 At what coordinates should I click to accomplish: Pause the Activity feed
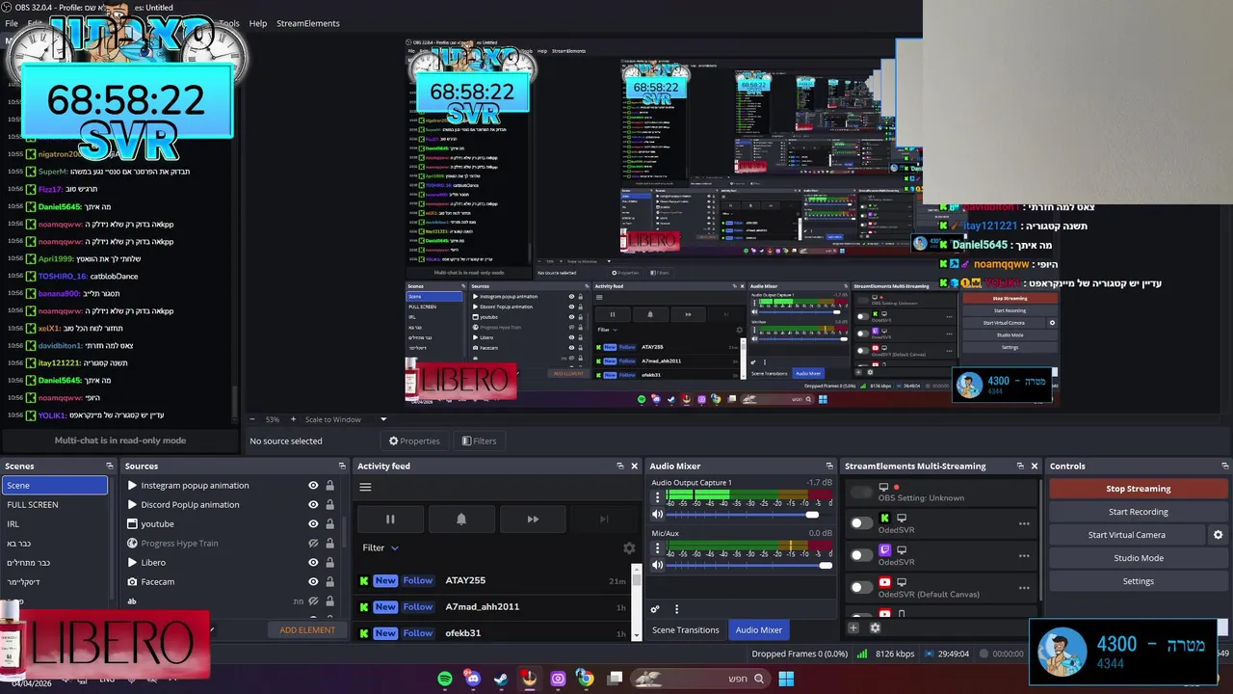click(x=390, y=519)
